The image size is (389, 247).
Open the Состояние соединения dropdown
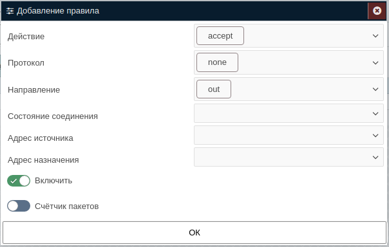(x=289, y=113)
